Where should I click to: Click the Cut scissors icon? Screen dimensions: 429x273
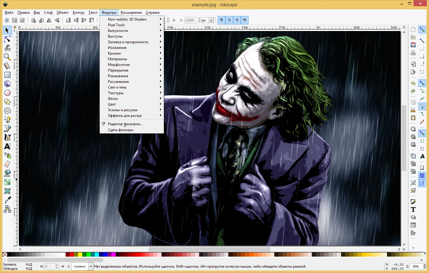[413, 110]
